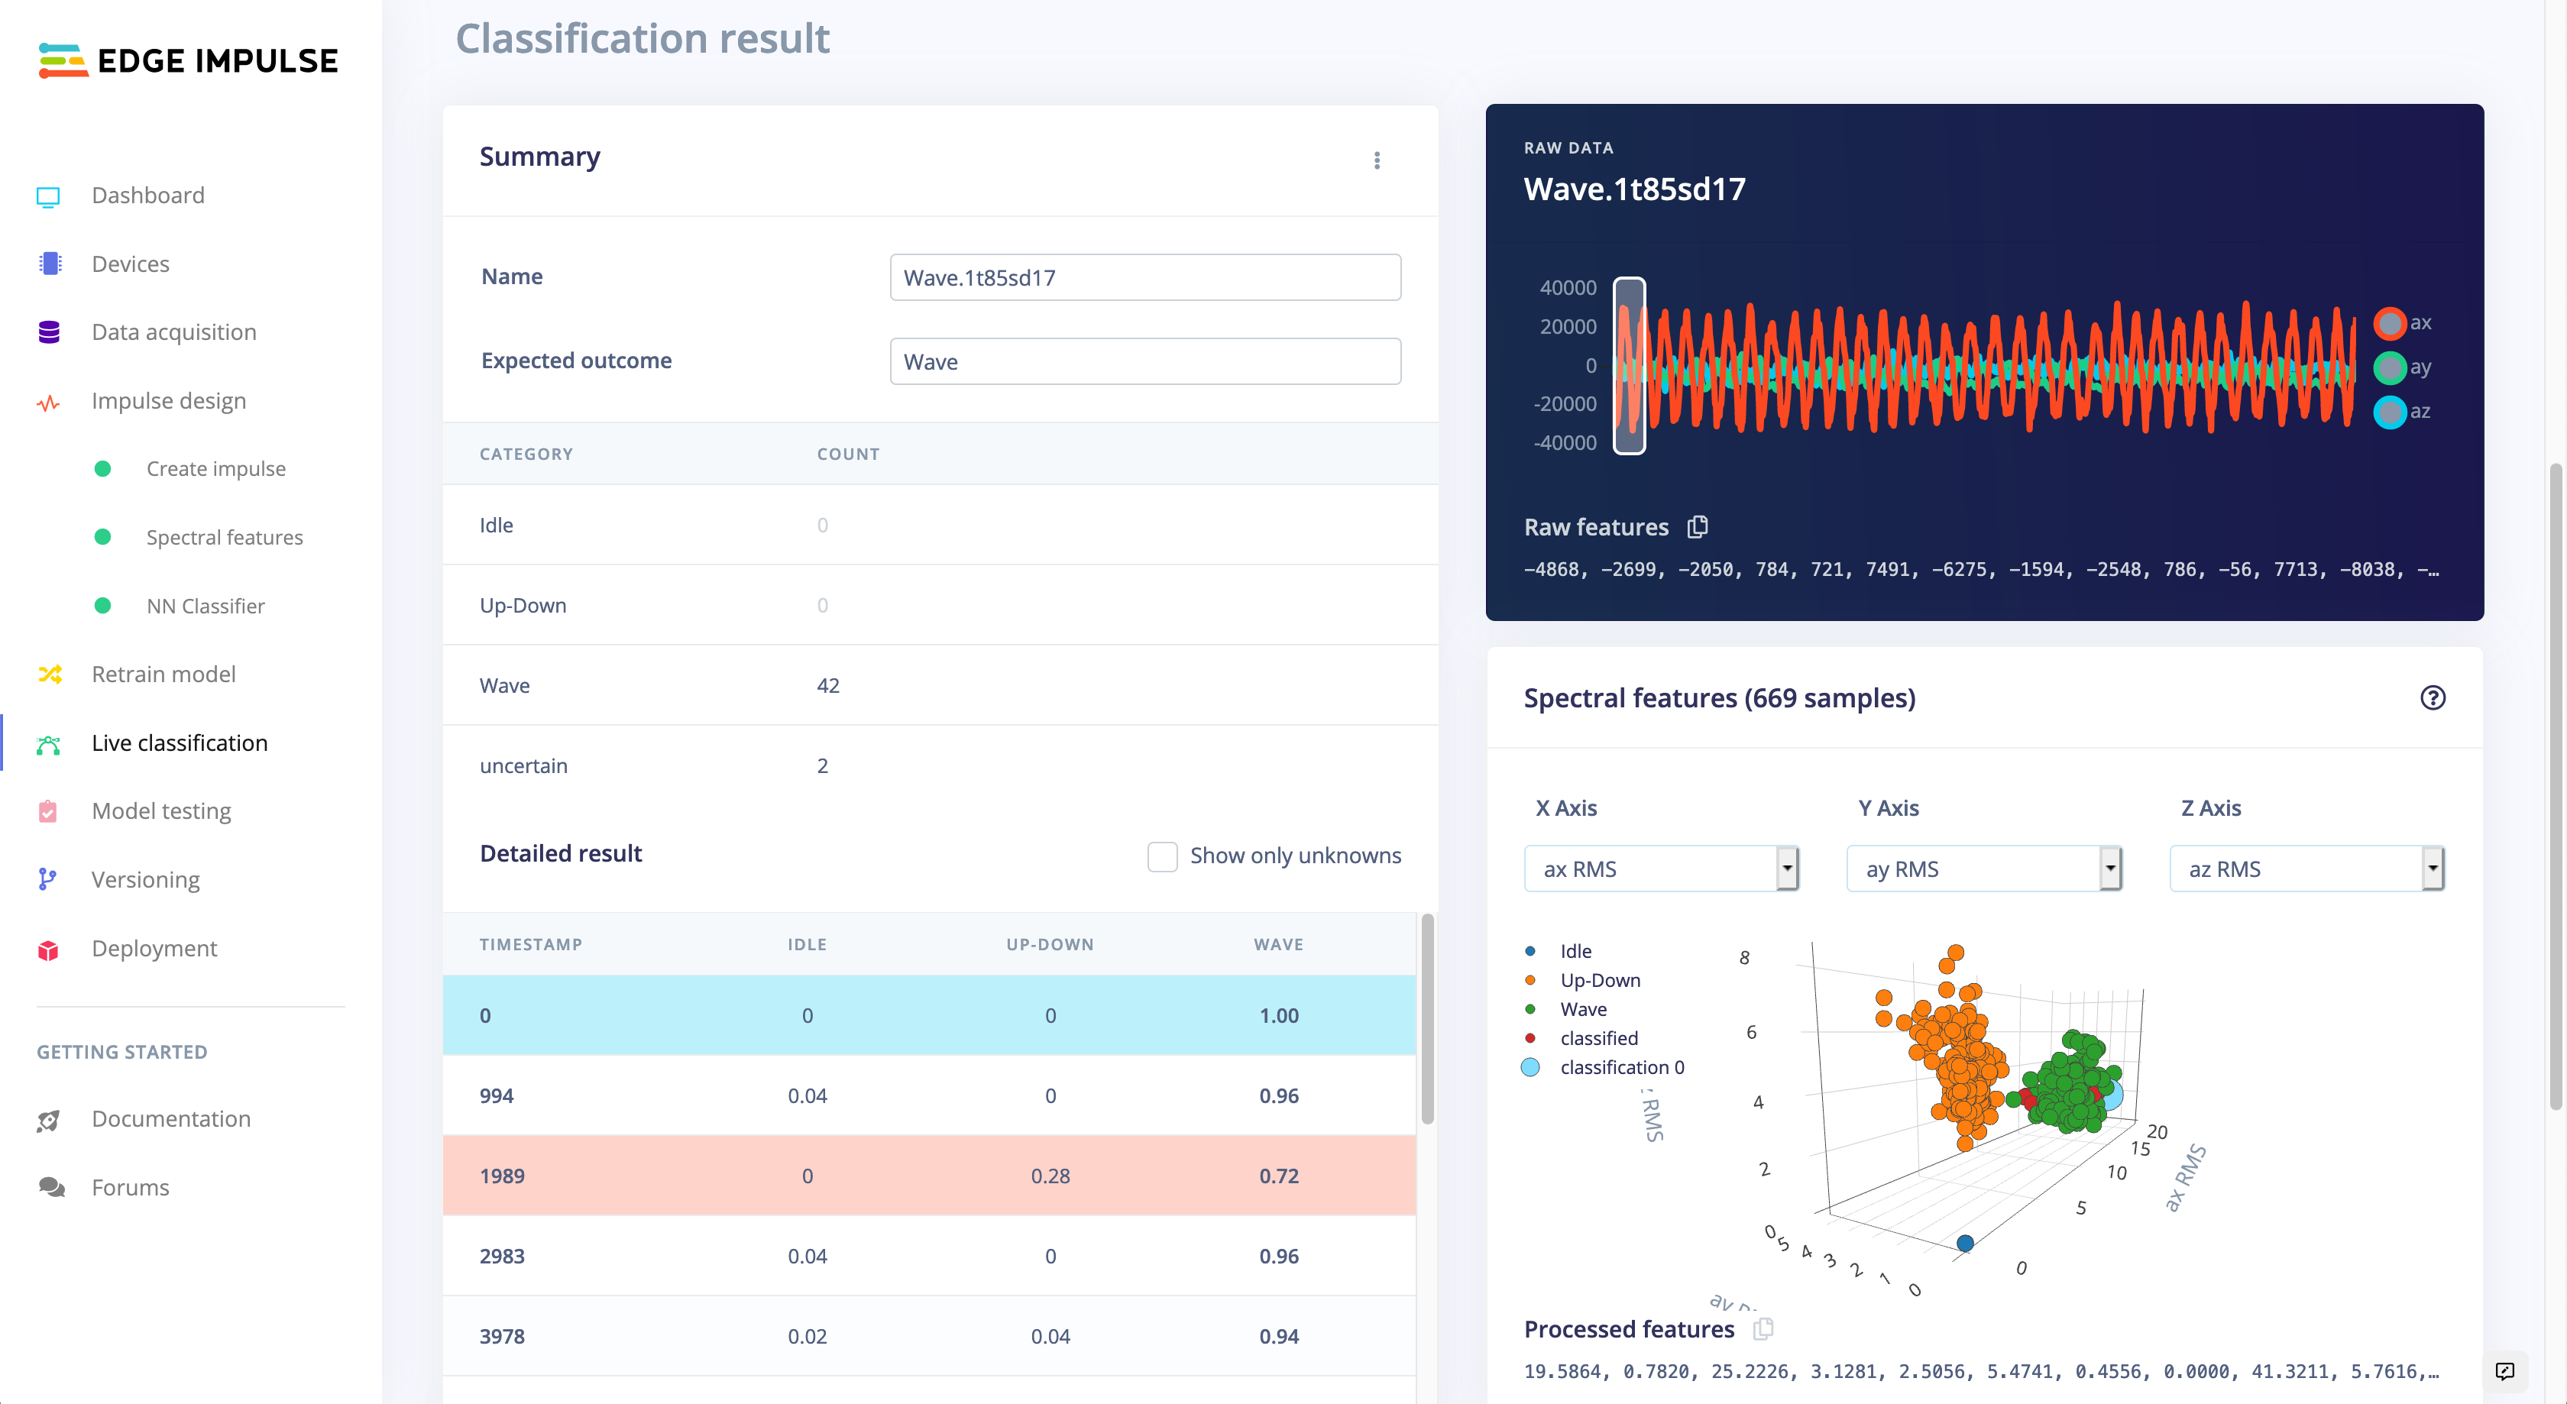Click raw data window selector handle
Viewport: 2567px width, 1404px height.
pyautogui.click(x=1628, y=366)
